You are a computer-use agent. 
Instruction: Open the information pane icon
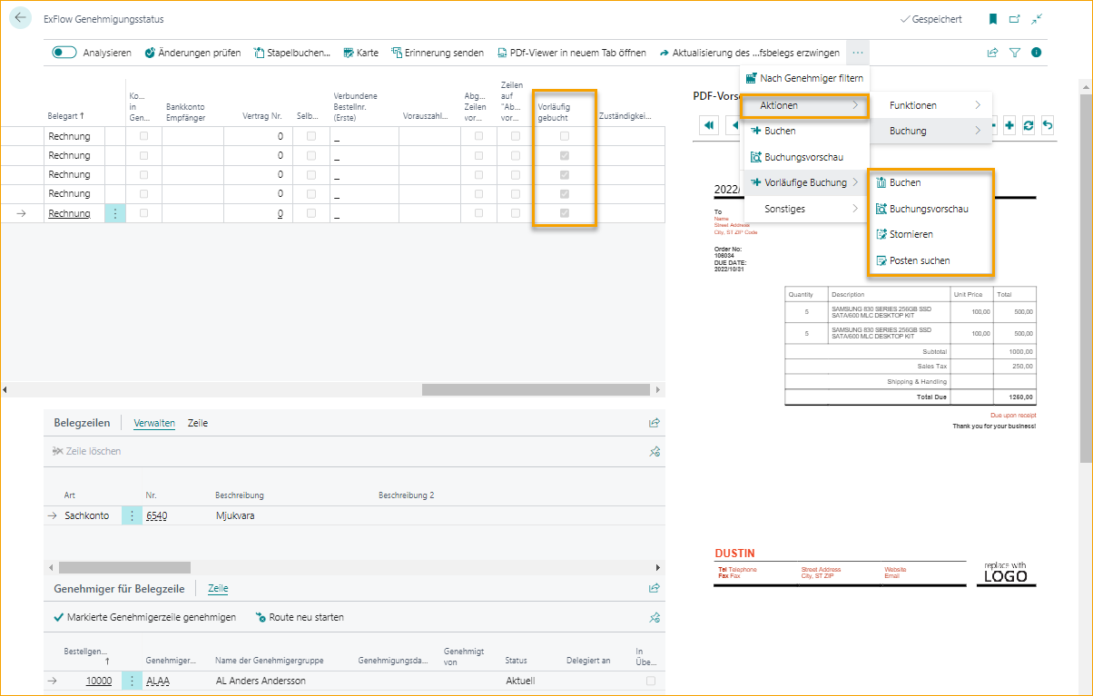1036,53
